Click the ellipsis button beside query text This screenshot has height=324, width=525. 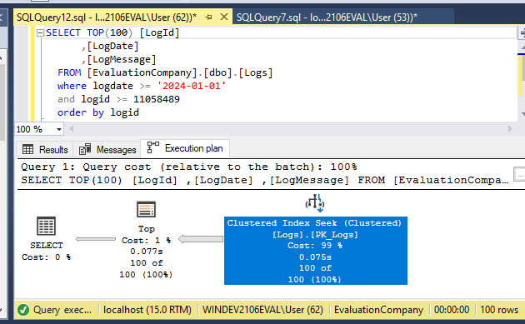tap(520, 174)
